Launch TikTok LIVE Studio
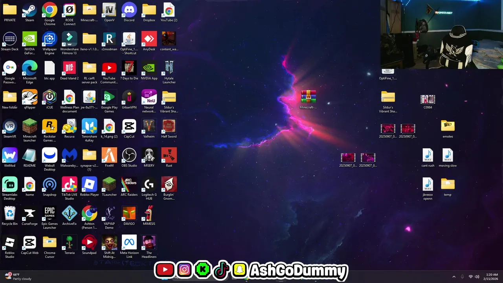Screen dimensions: 503x283 pyautogui.click(x=70, y=189)
